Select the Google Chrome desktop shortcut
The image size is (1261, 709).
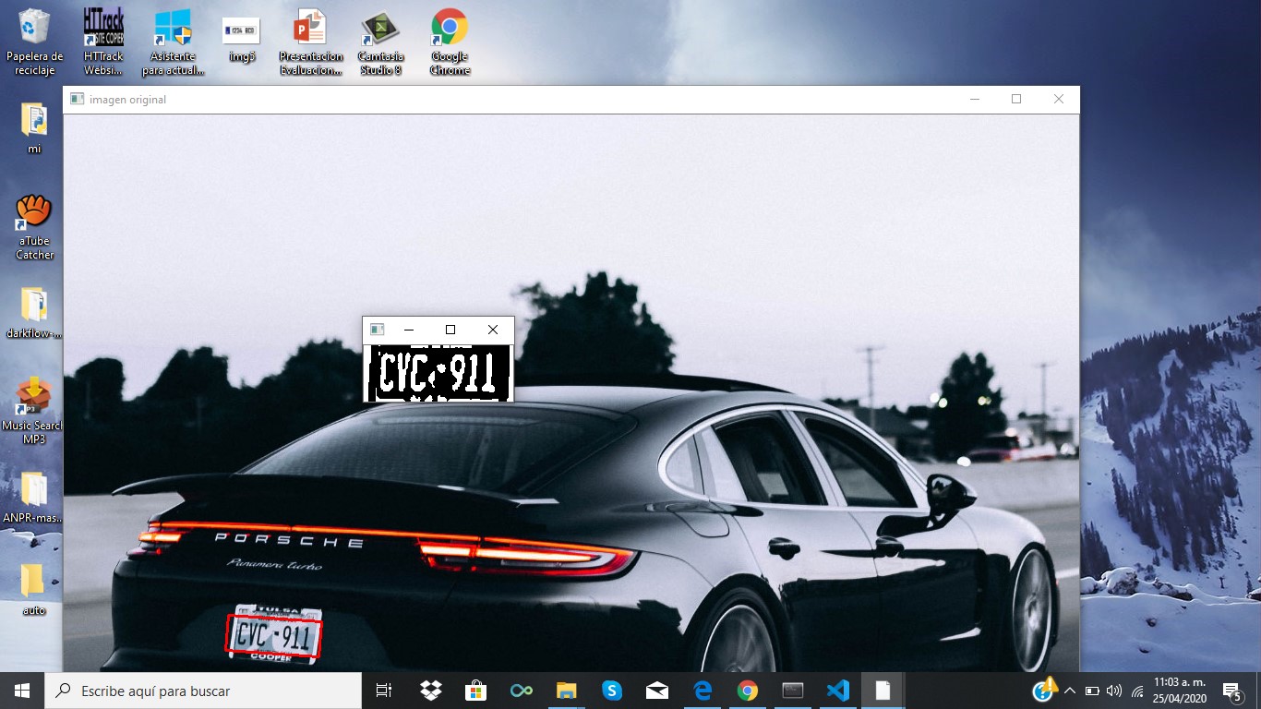pos(450,42)
